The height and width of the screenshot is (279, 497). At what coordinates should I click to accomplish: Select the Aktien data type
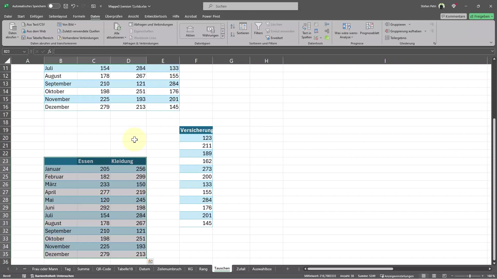[x=190, y=31]
